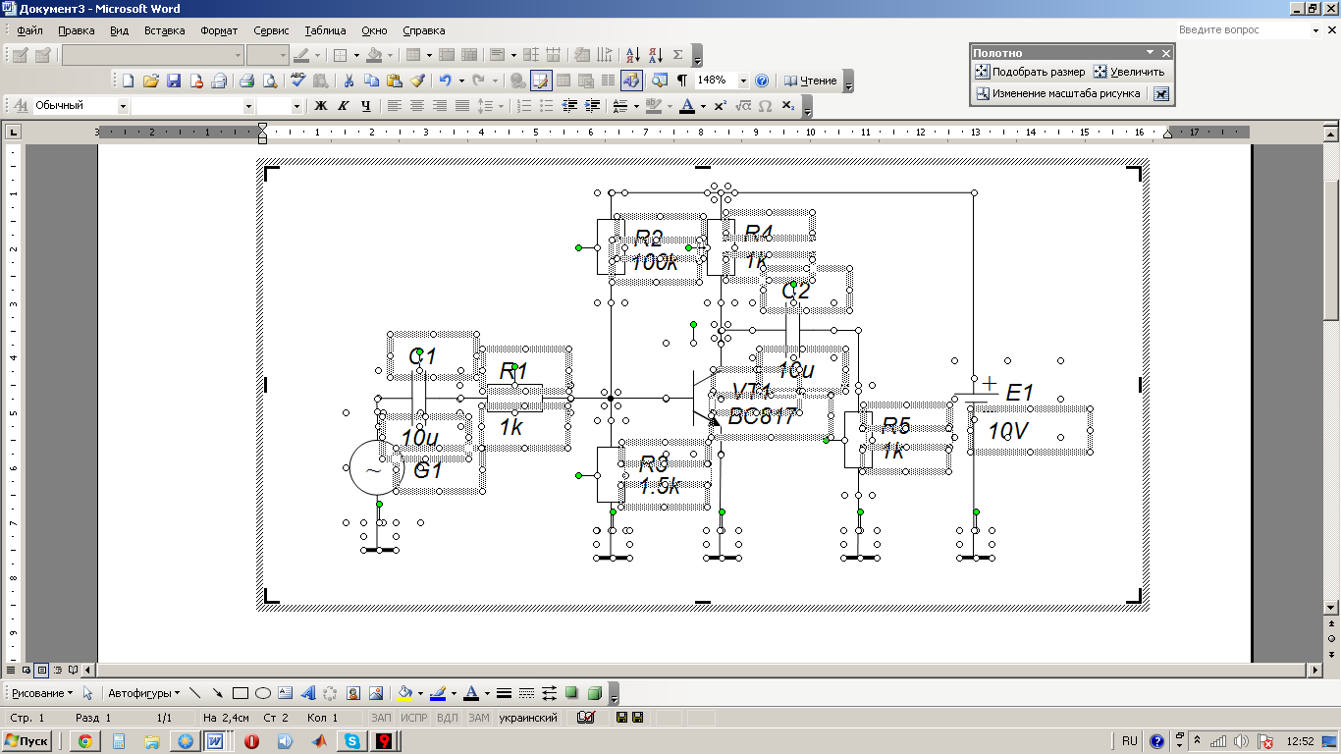
Task: Toggle the ЗАМ overtype mode indicator
Action: pos(478,718)
